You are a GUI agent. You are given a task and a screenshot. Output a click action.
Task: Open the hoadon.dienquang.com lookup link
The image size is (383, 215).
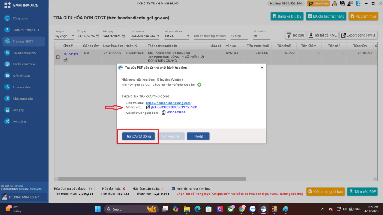168,103
